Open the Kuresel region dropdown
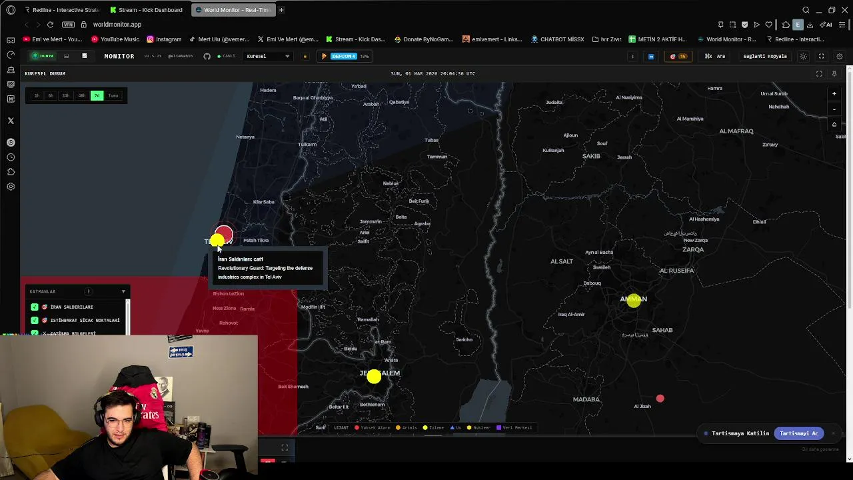 coord(267,56)
